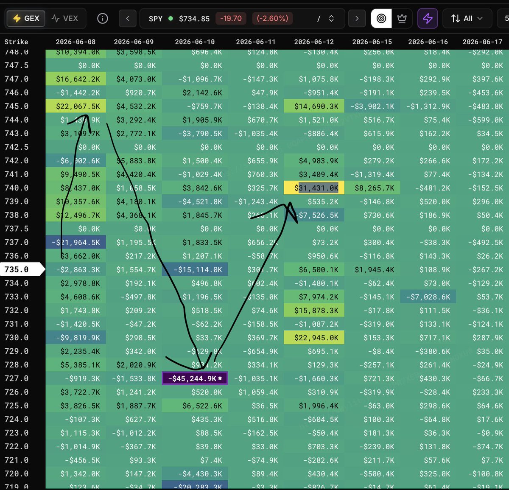This screenshot has height=490, width=509.
Task: Click the $6,522.6K cell at 725.0
Action: coord(195,406)
